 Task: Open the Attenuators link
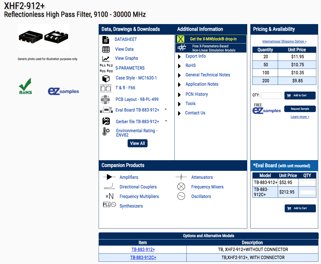tap(202, 177)
